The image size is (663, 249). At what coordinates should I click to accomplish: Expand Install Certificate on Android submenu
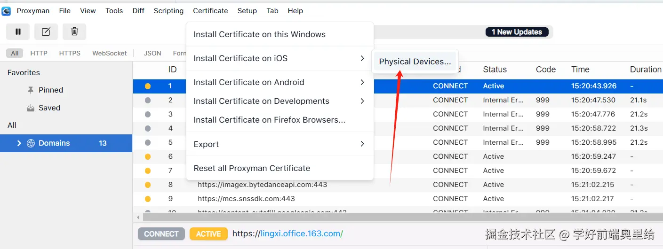pyautogui.click(x=280, y=82)
